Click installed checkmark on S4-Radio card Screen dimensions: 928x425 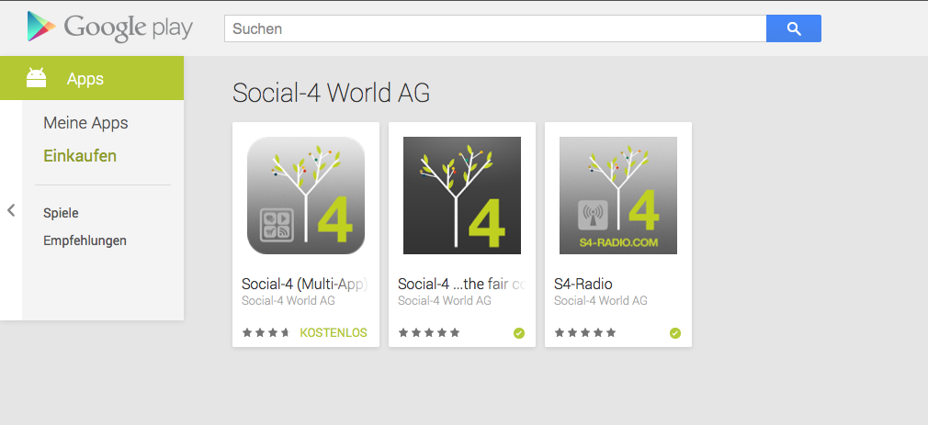click(675, 333)
